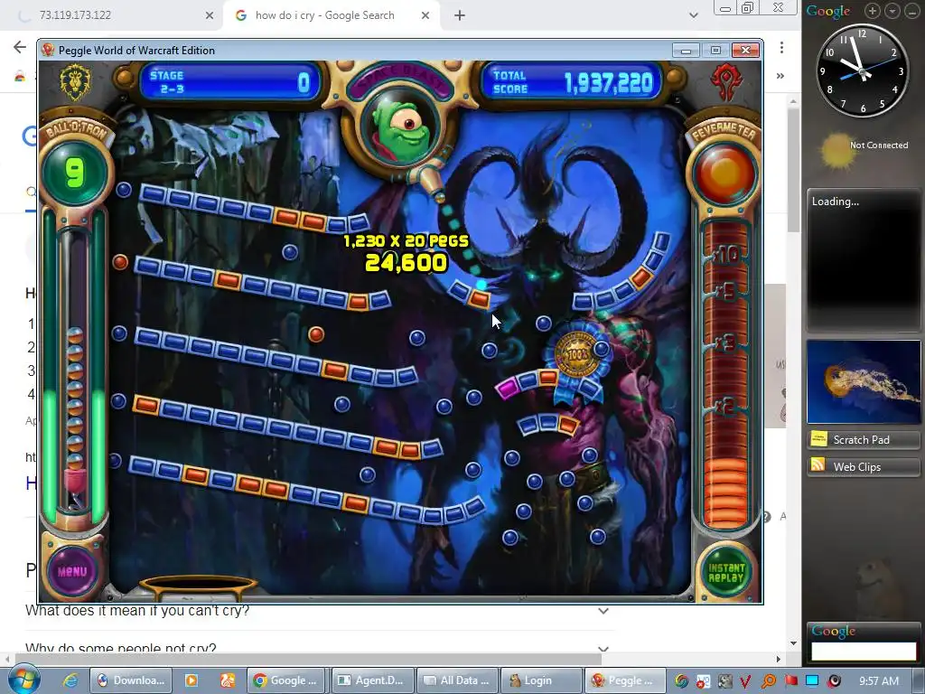Click the x10 marker on the Fevermeter
This screenshot has width=925, height=694.
725,255
